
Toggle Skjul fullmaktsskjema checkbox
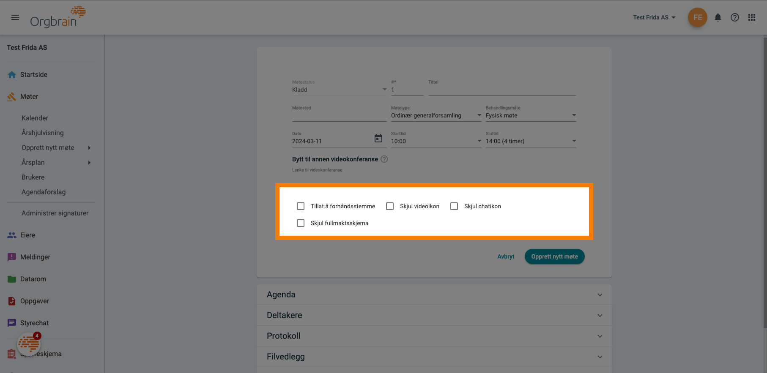301,223
